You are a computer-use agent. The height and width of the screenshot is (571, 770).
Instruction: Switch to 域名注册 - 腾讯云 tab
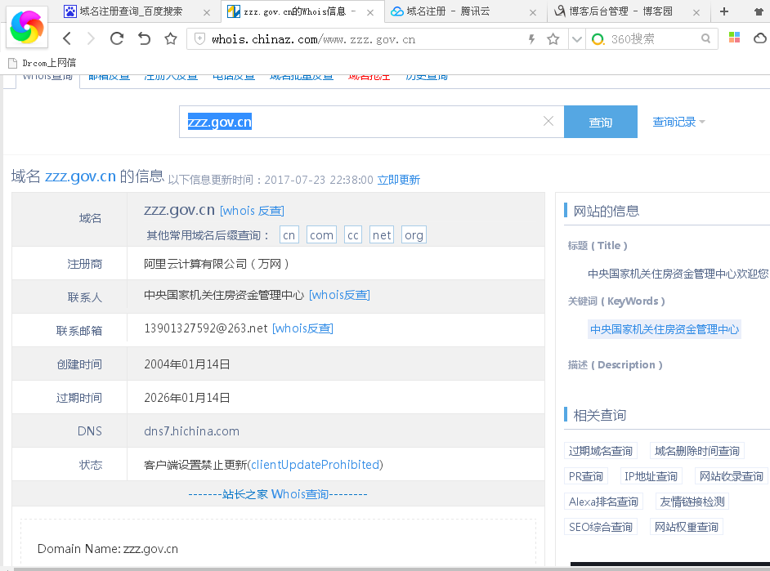tap(448, 11)
